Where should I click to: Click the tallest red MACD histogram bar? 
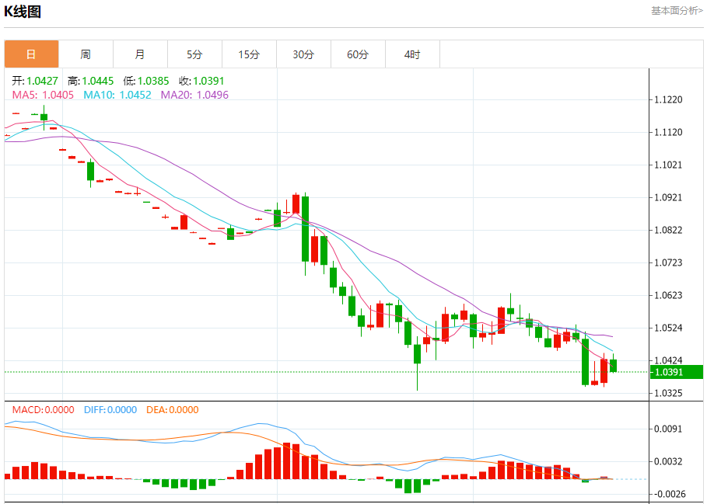point(287,461)
